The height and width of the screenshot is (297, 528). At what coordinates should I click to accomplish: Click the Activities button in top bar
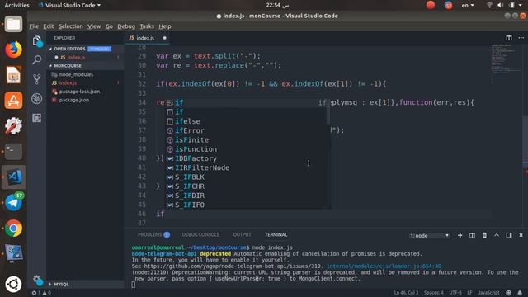pyautogui.click(x=16, y=6)
